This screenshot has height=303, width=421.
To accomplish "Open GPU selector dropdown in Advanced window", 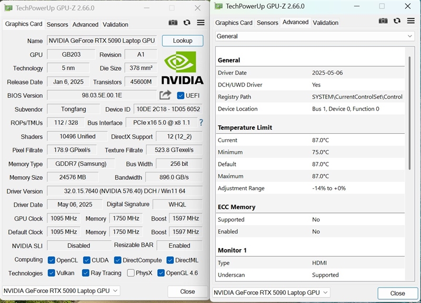I will coord(272,292).
